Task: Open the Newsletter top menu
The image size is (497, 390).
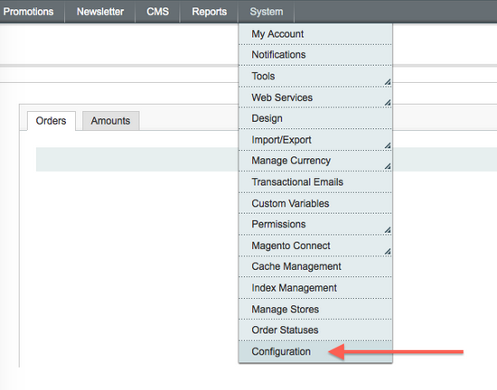Action: pos(100,12)
